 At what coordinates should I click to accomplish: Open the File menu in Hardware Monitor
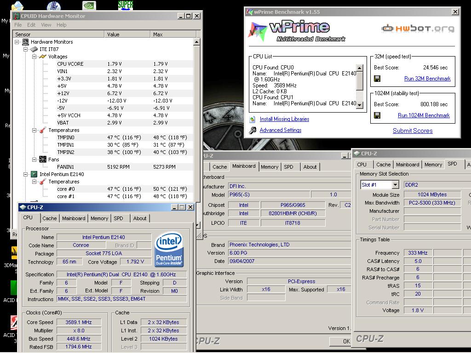18,25
